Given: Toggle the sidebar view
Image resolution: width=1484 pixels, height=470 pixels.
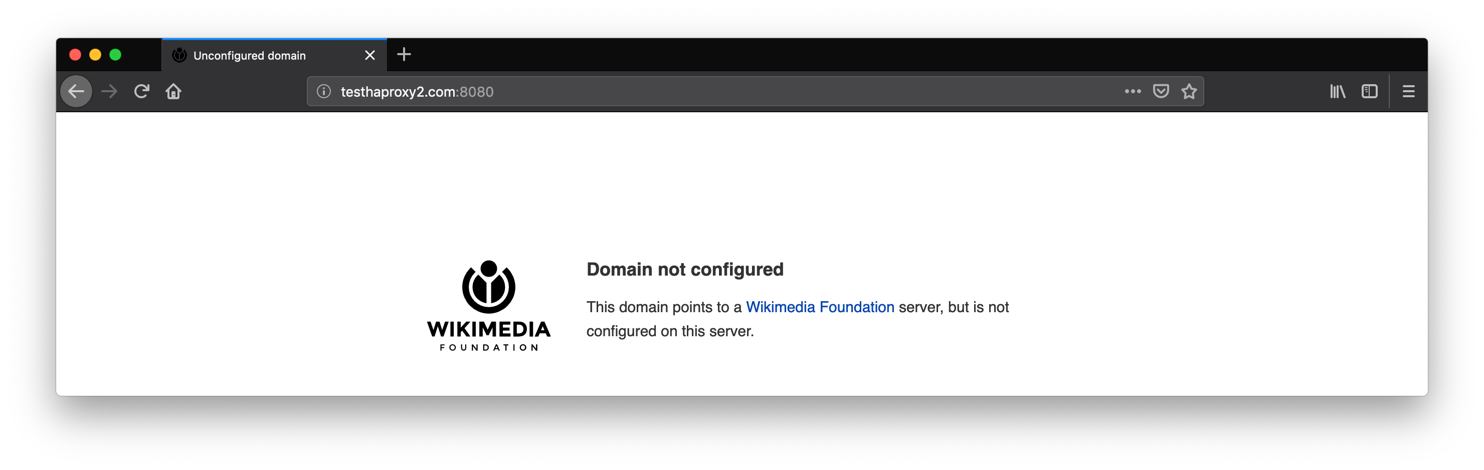Looking at the screenshot, I should tap(1369, 91).
